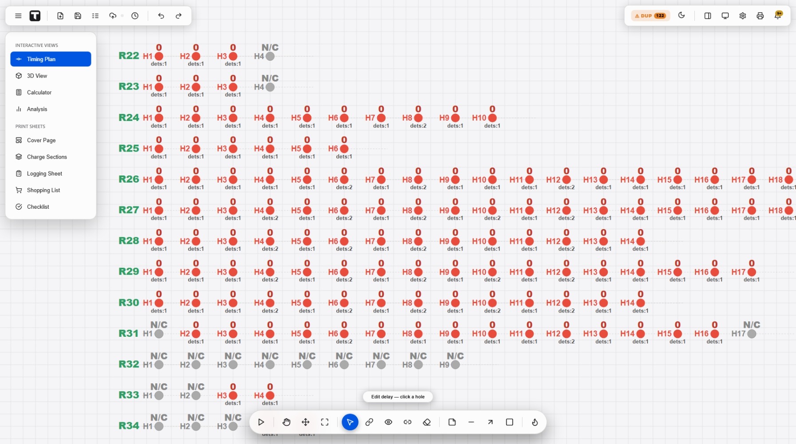
Task: Select the eraser tool
Action: click(x=427, y=422)
